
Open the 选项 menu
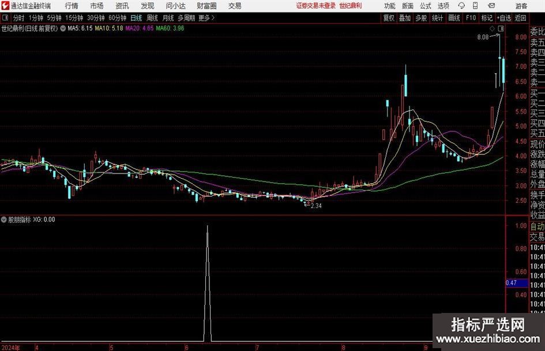click(443, 6)
